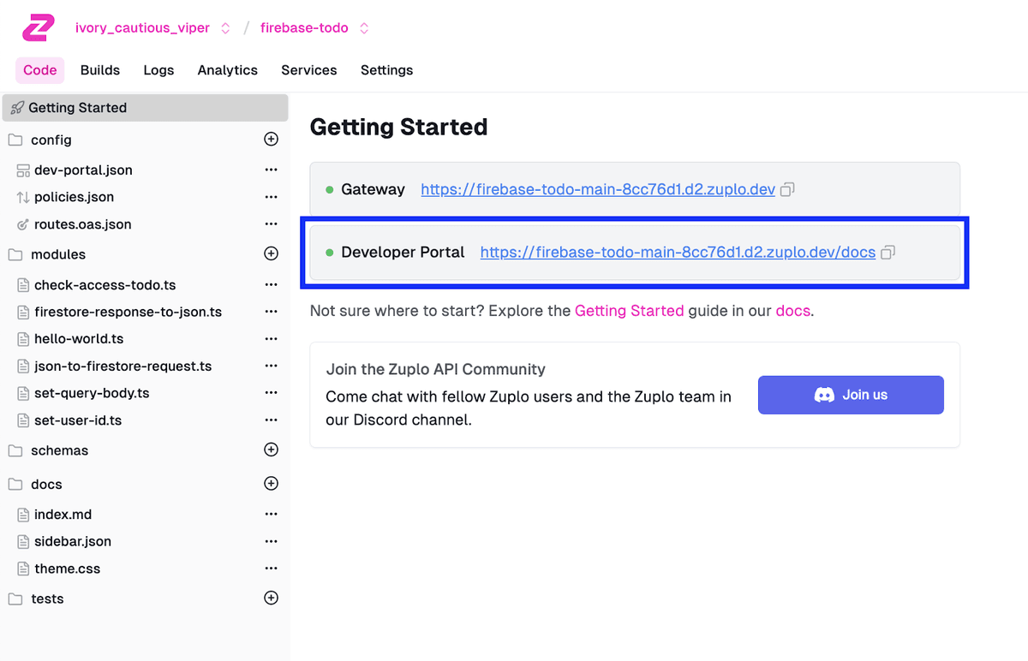Select the check-access-todo.ts file
The image size is (1028, 661).
click(107, 284)
